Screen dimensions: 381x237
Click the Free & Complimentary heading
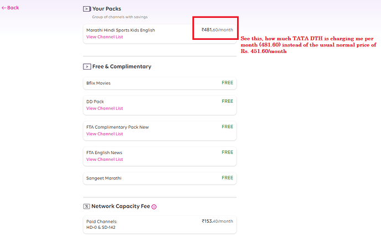click(x=122, y=66)
